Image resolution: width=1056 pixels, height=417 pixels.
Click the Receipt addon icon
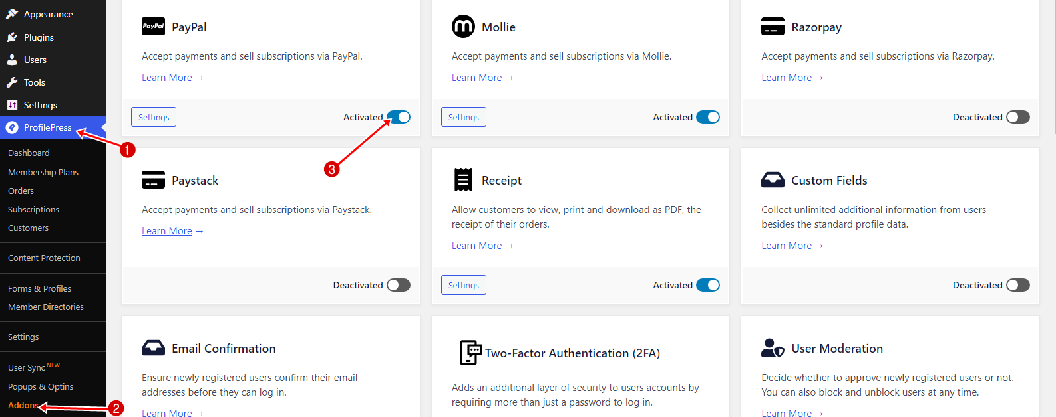pos(463,180)
